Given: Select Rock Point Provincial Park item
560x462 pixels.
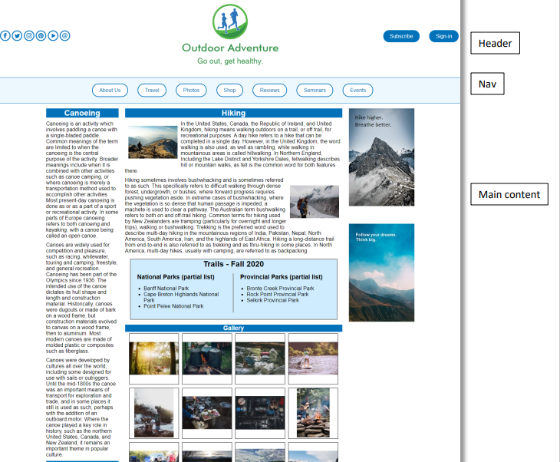Looking at the screenshot, I should (278, 295).
